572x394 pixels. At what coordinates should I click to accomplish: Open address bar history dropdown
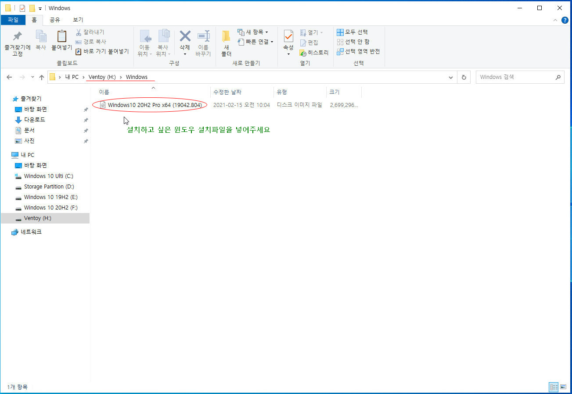(x=451, y=77)
